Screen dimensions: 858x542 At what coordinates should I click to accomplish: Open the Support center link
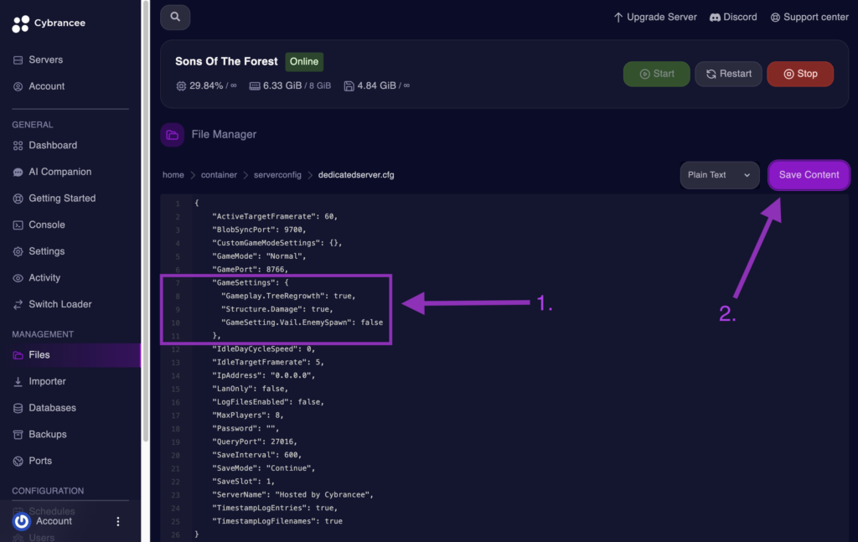(x=809, y=18)
